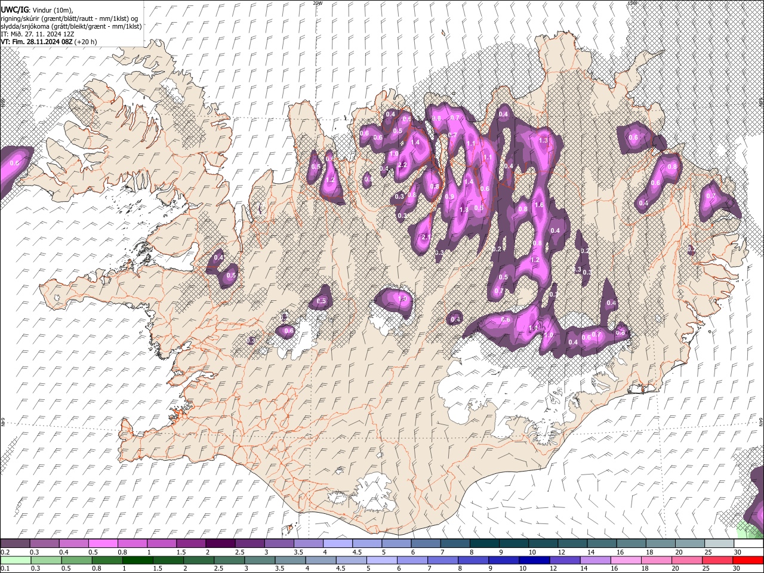
Task: Pick the light pink 16 swatch in lower legend
Action: pyautogui.click(x=625, y=560)
